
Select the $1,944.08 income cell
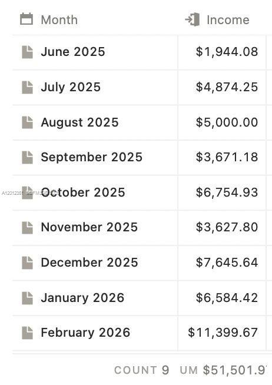tap(222, 52)
